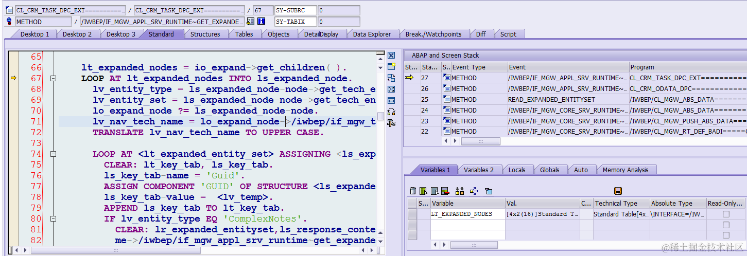
Task: Click the delete row icon with red mark
Action: click(445, 191)
